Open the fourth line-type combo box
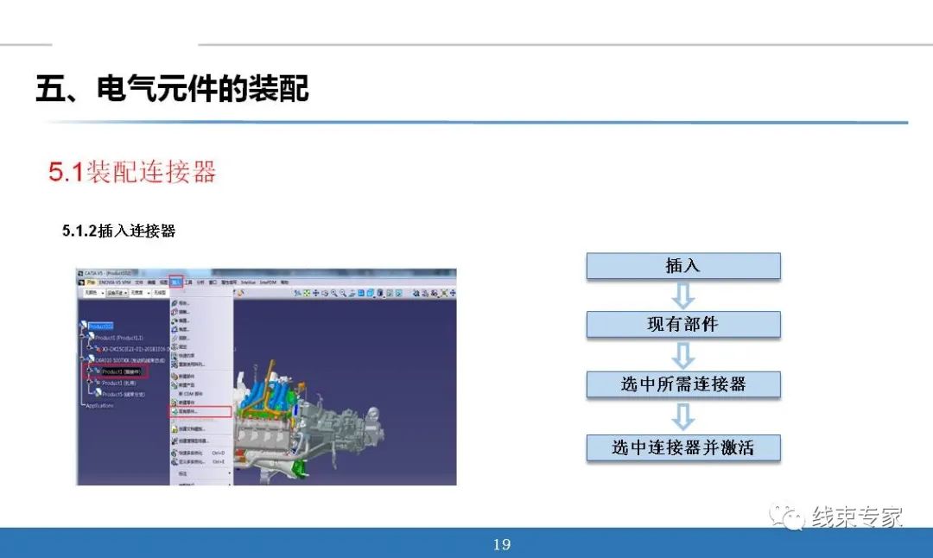The height and width of the screenshot is (558, 933). pyautogui.click(x=161, y=293)
